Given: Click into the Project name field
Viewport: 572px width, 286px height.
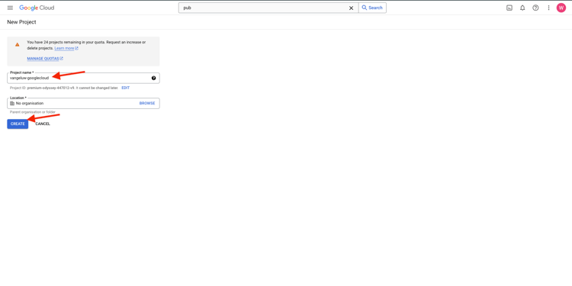Looking at the screenshot, I should point(83,78).
